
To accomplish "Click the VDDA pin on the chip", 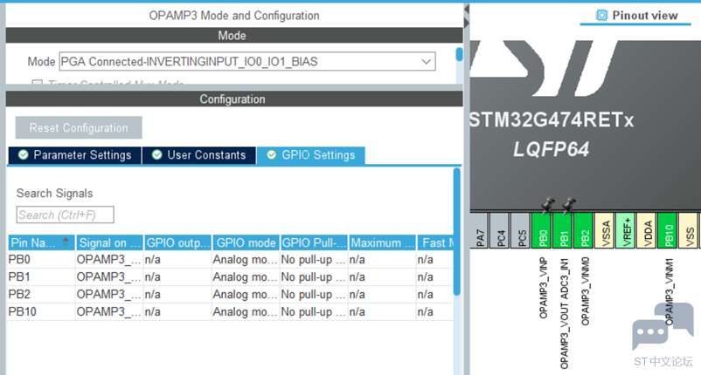I will tap(647, 230).
